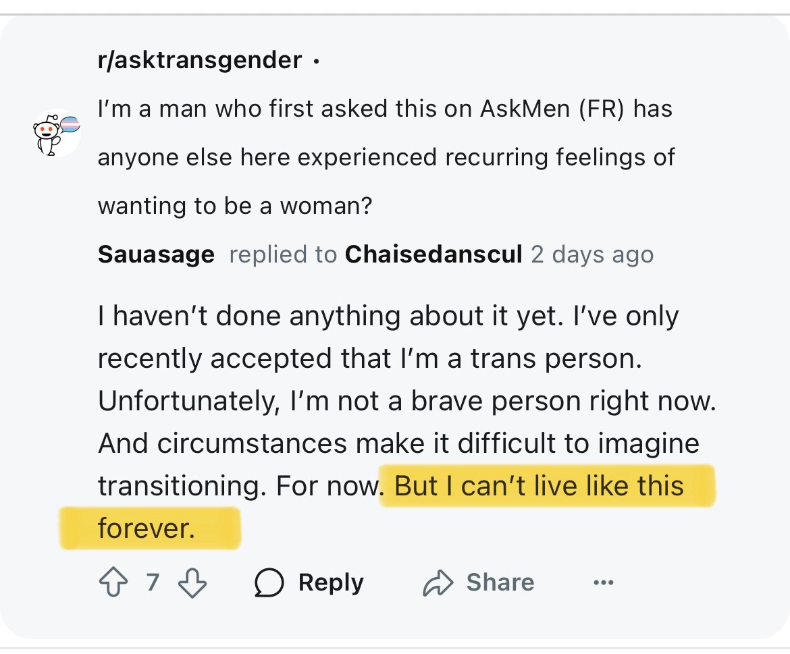The image size is (790, 654).
Task: Open Chaisedanscul's user profile
Action: [433, 254]
